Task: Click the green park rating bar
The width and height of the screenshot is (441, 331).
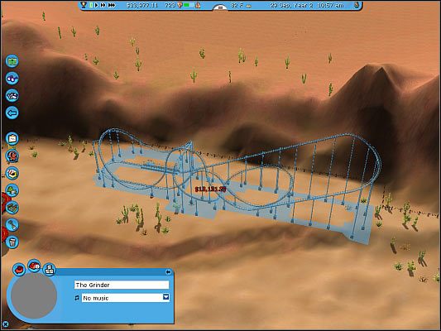Action: 189,5
